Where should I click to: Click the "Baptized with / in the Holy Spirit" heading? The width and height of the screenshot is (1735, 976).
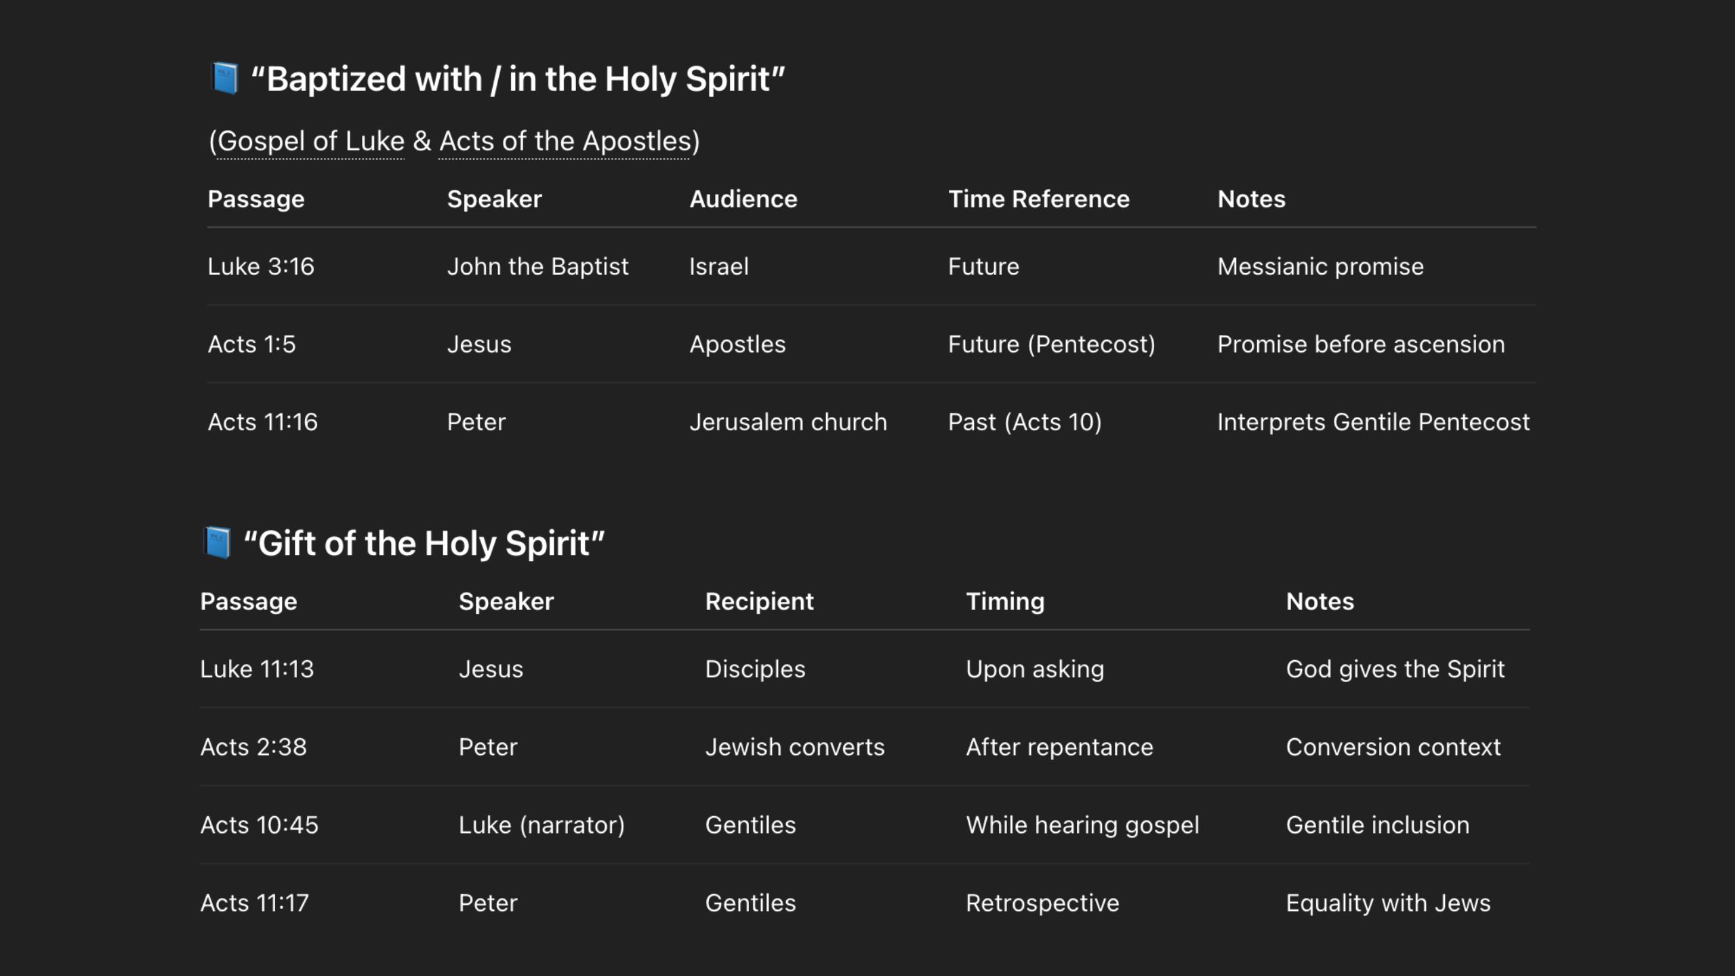(x=518, y=79)
